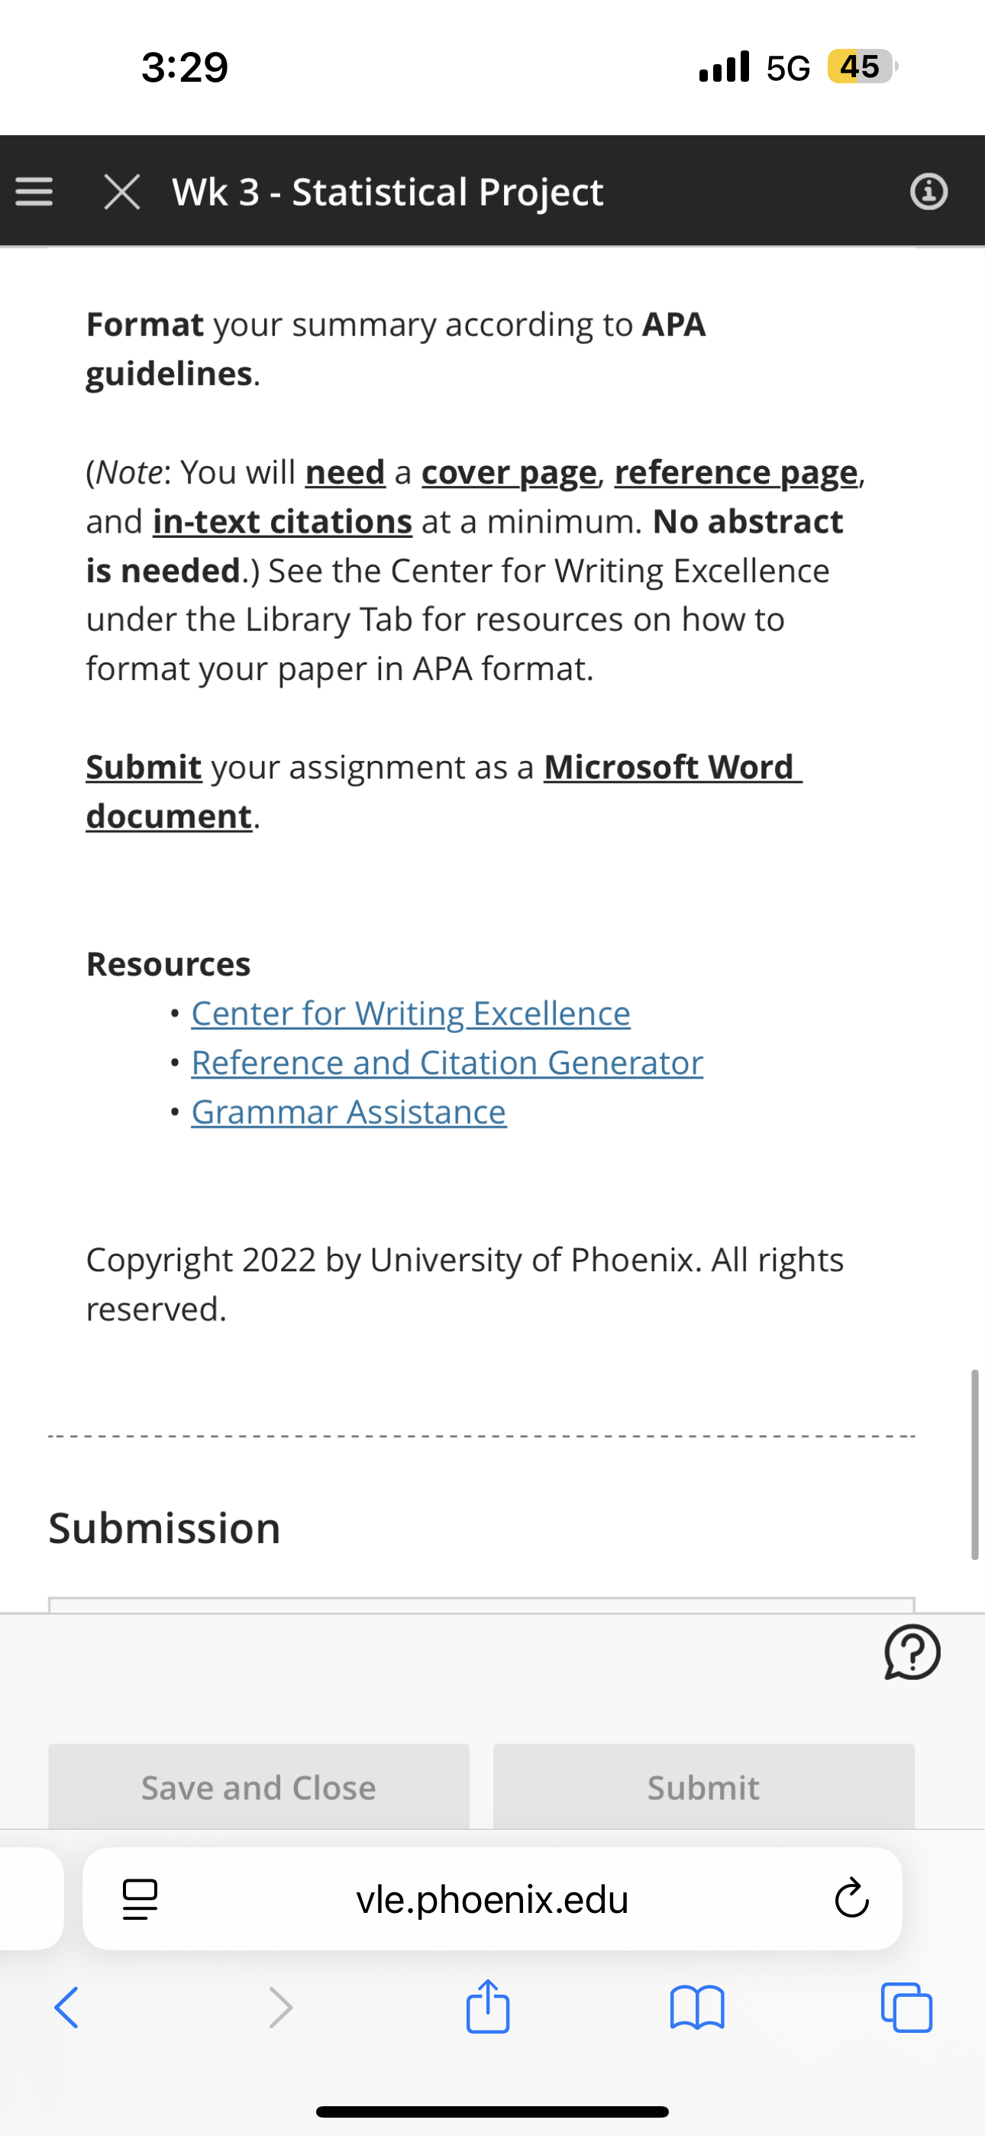Screen dimensions: 985x2136
Task: Click the page scrollbar thumb
Action: pos(975,1464)
